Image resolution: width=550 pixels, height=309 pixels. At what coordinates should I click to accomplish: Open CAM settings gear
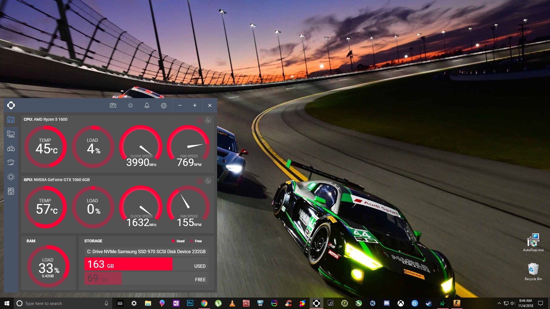point(164,106)
